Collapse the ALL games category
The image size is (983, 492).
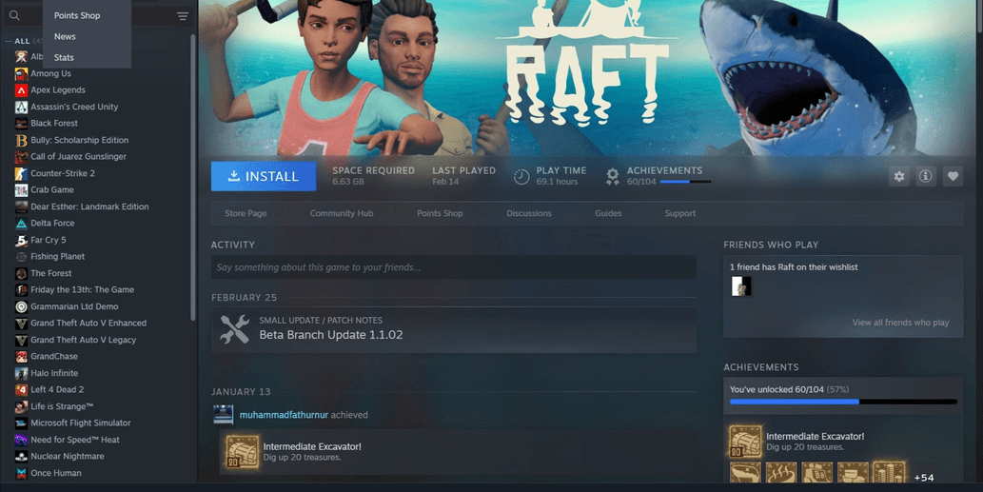(9, 41)
